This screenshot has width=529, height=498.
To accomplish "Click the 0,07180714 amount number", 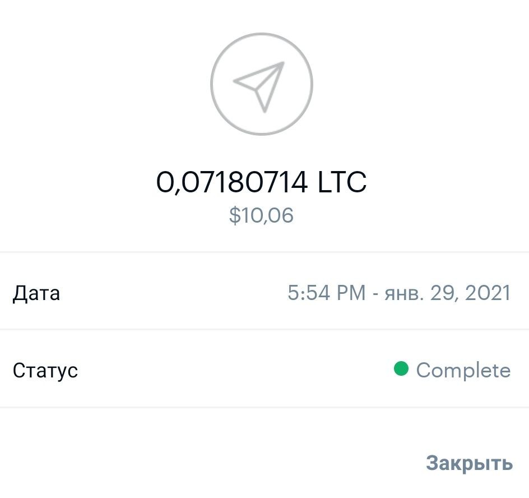I will (231, 182).
